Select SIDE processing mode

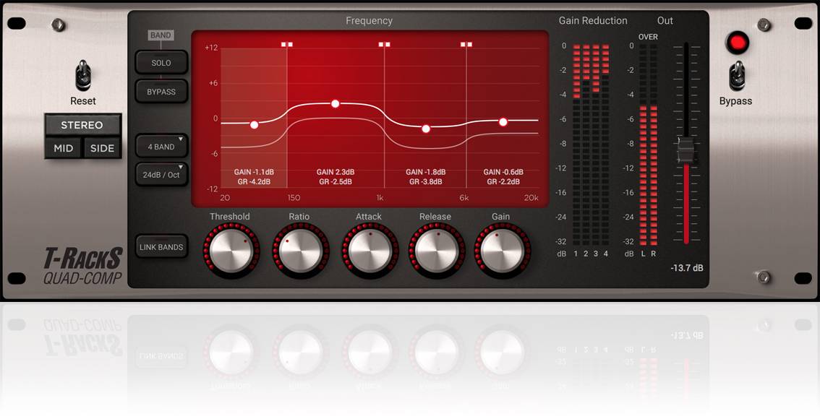coord(102,148)
